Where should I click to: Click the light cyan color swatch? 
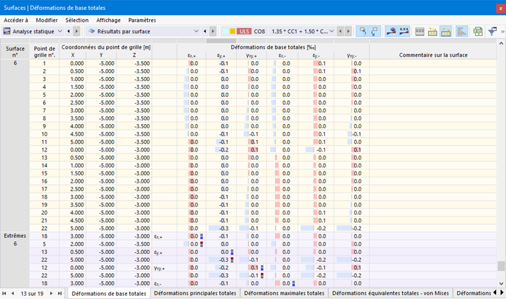pyautogui.click(x=225, y=31)
